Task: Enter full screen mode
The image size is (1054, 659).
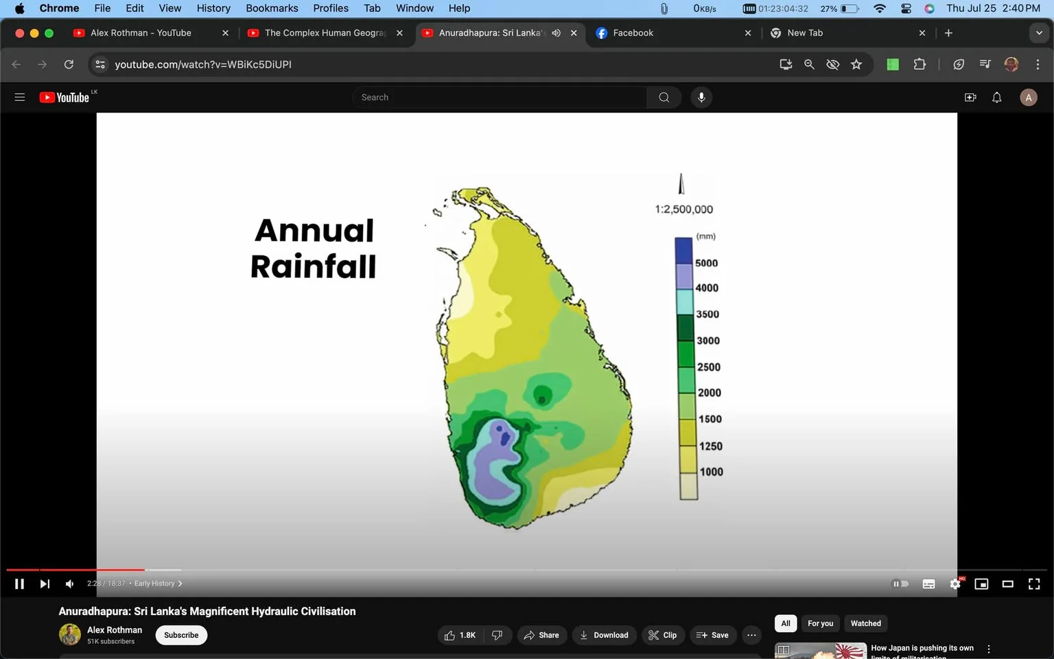Action: coord(1034,583)
